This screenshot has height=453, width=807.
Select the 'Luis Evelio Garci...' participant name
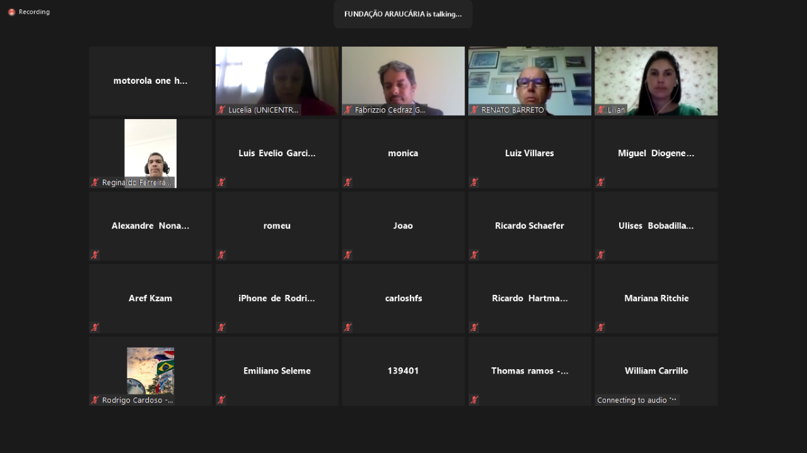[x=277, y=153]
